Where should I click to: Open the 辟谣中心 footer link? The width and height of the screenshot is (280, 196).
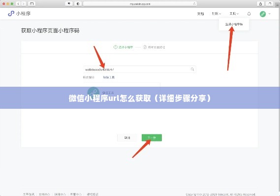point(60,194)
